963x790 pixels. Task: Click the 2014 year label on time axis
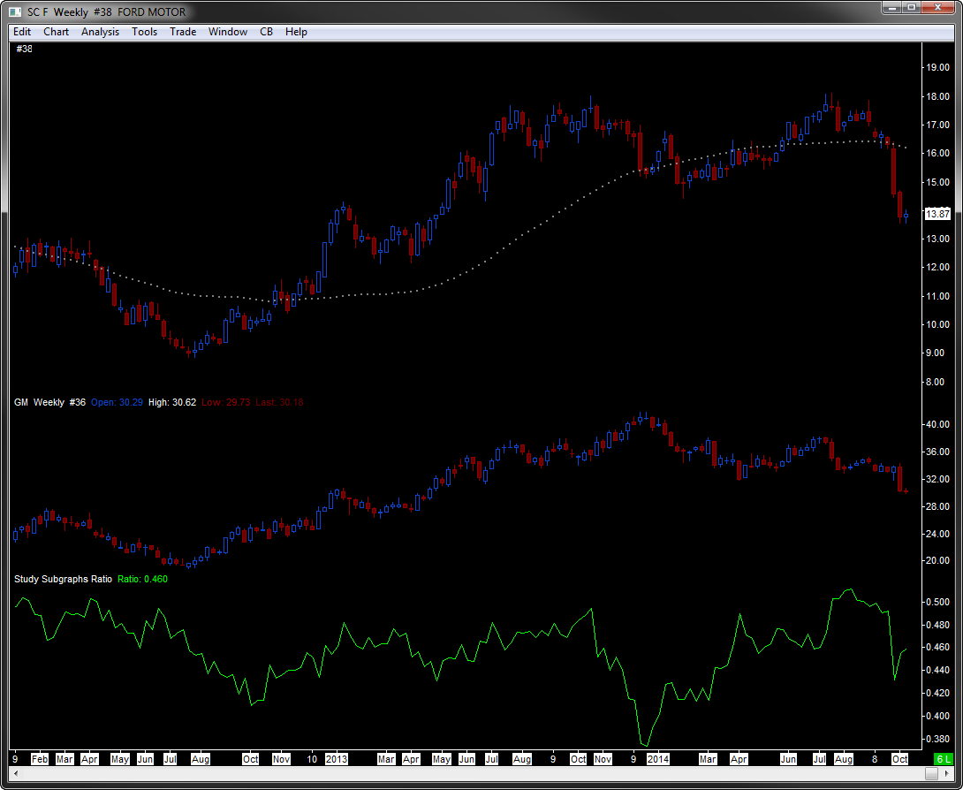(x=658, y=759)
